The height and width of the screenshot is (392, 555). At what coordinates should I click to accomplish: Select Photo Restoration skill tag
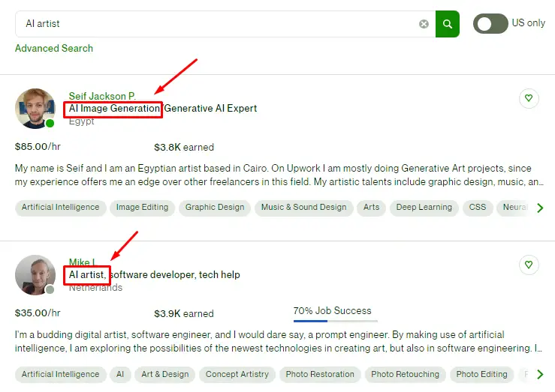320,374
